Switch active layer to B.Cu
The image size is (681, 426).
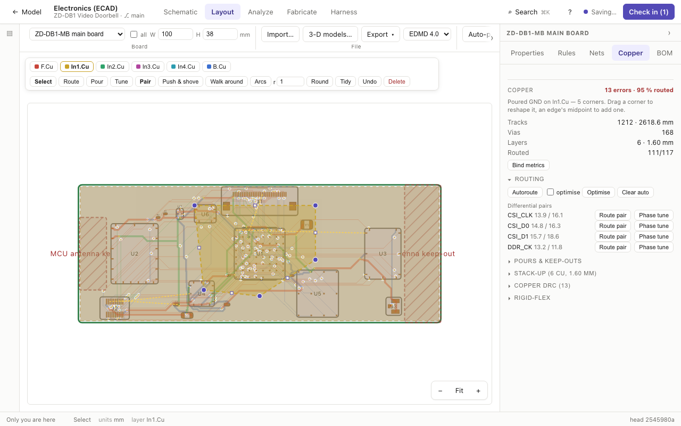[216, 67]
